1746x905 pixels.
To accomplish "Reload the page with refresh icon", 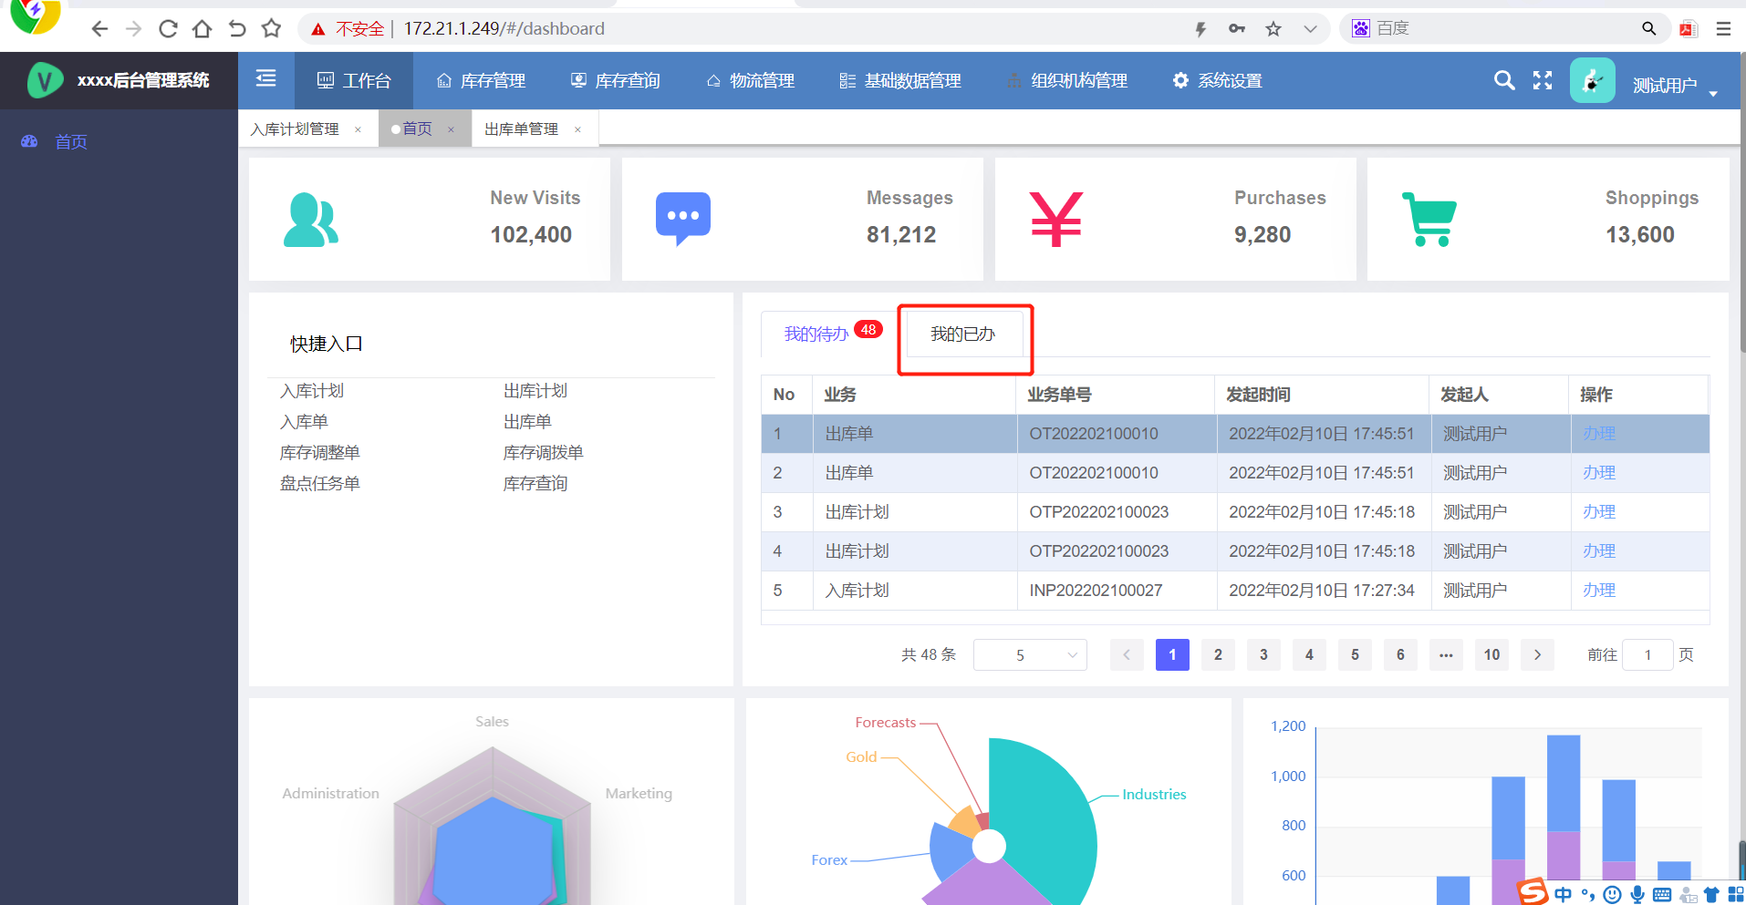I will click(168, 29).
